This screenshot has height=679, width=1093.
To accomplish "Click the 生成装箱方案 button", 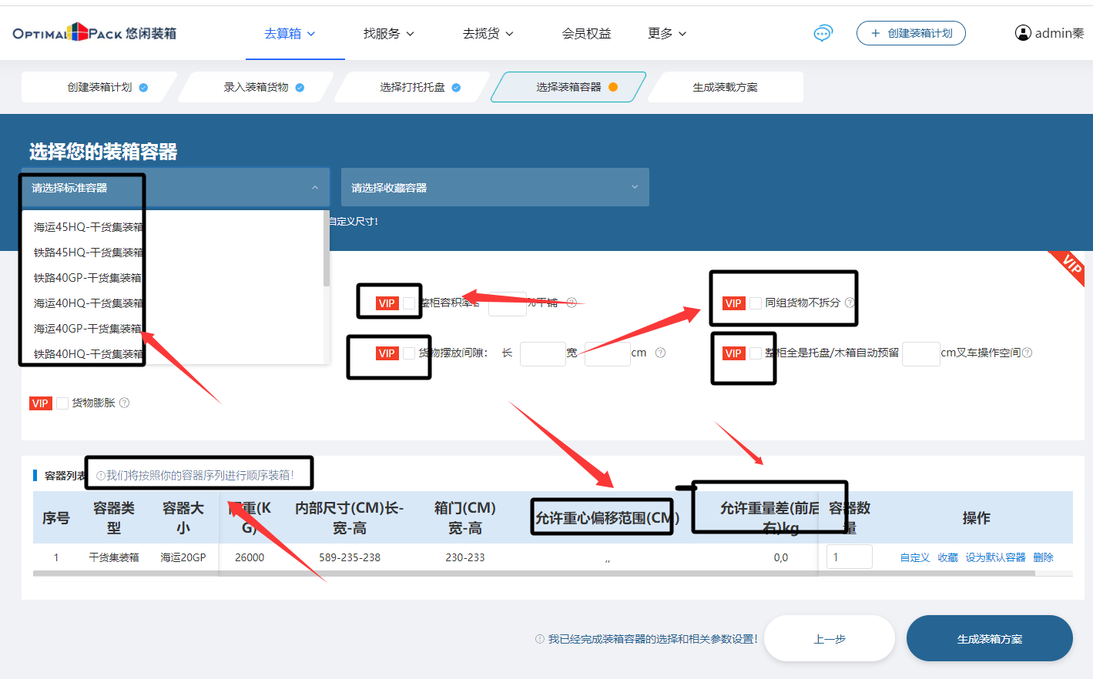I will [989, 639].
